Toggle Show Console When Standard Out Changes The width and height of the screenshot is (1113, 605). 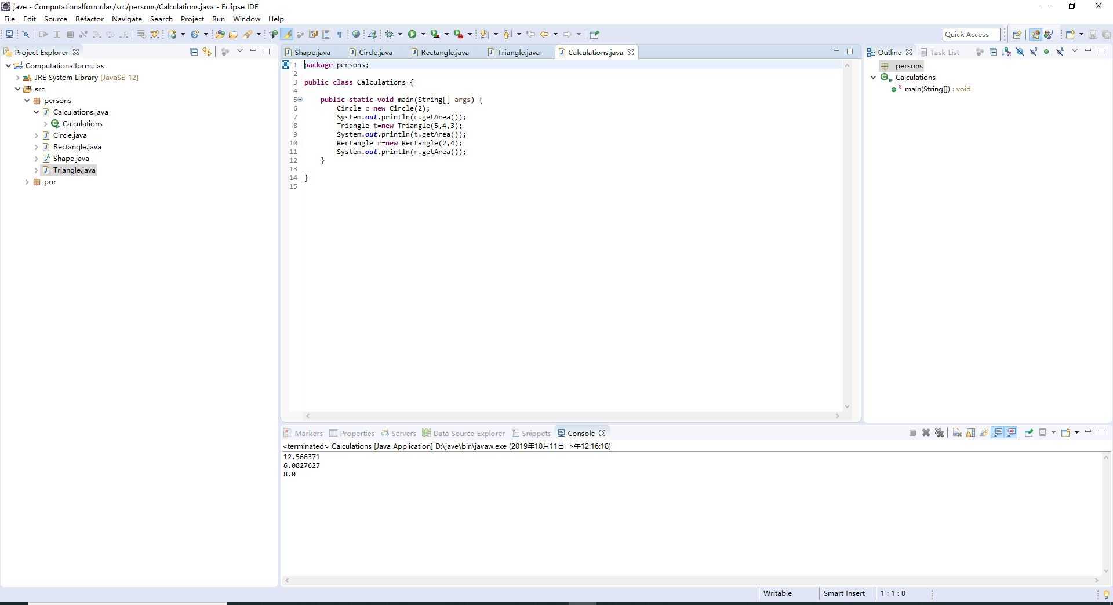(998, 432)
